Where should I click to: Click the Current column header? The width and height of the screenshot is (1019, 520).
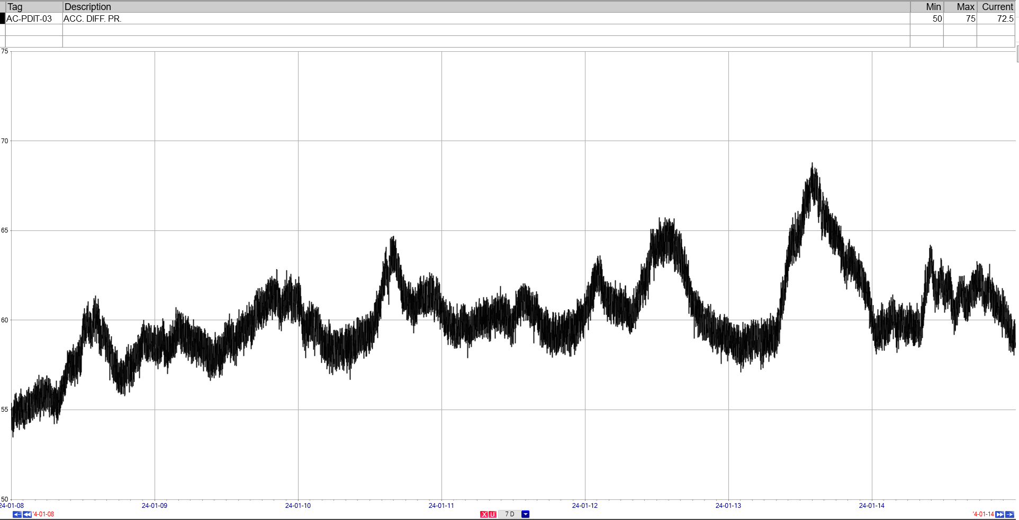(996, 7)
